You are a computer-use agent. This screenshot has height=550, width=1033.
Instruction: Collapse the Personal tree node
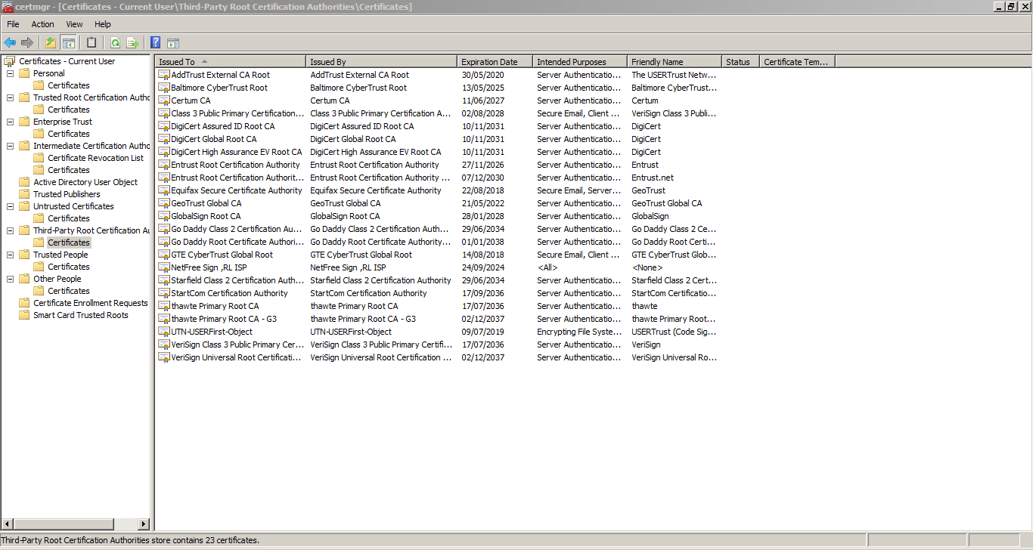[x=10, y=73]
